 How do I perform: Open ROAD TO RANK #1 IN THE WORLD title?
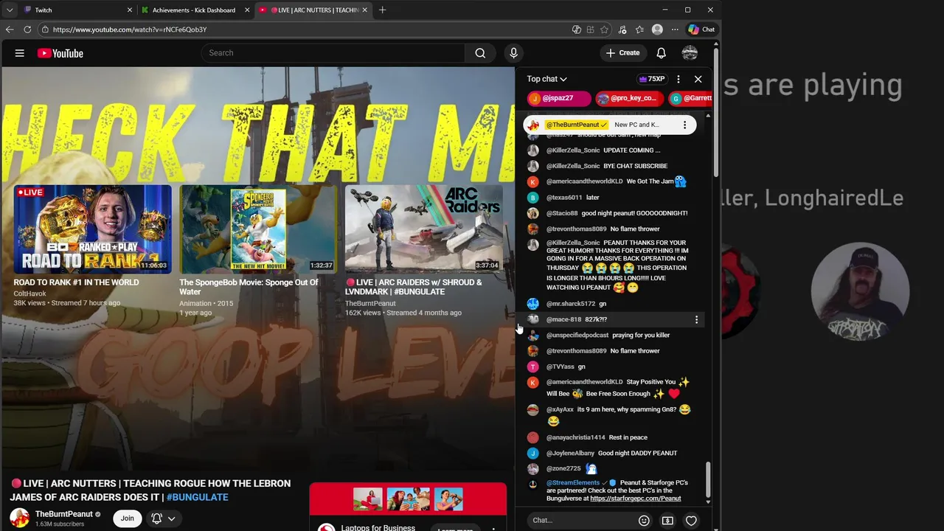pyautogui.click(x=76, y=282)
